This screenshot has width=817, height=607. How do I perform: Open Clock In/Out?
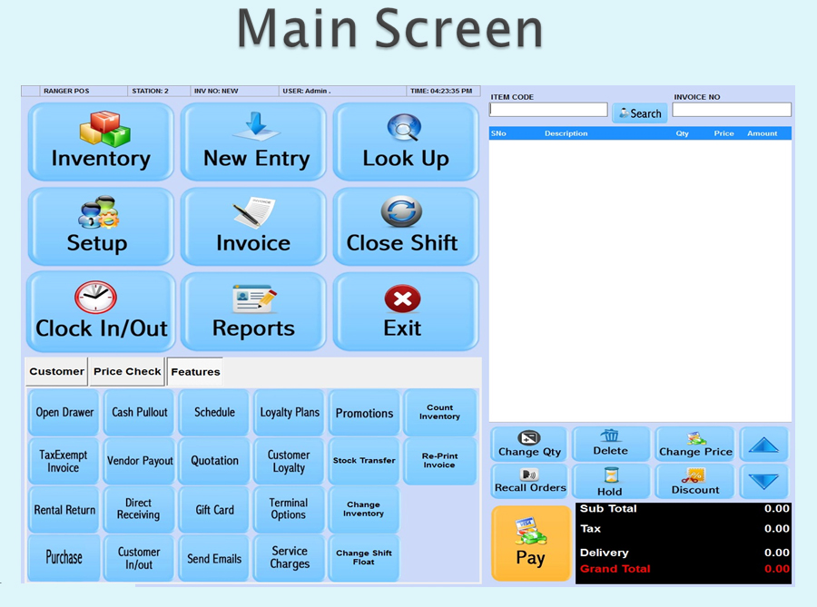(x=101, y=312)
